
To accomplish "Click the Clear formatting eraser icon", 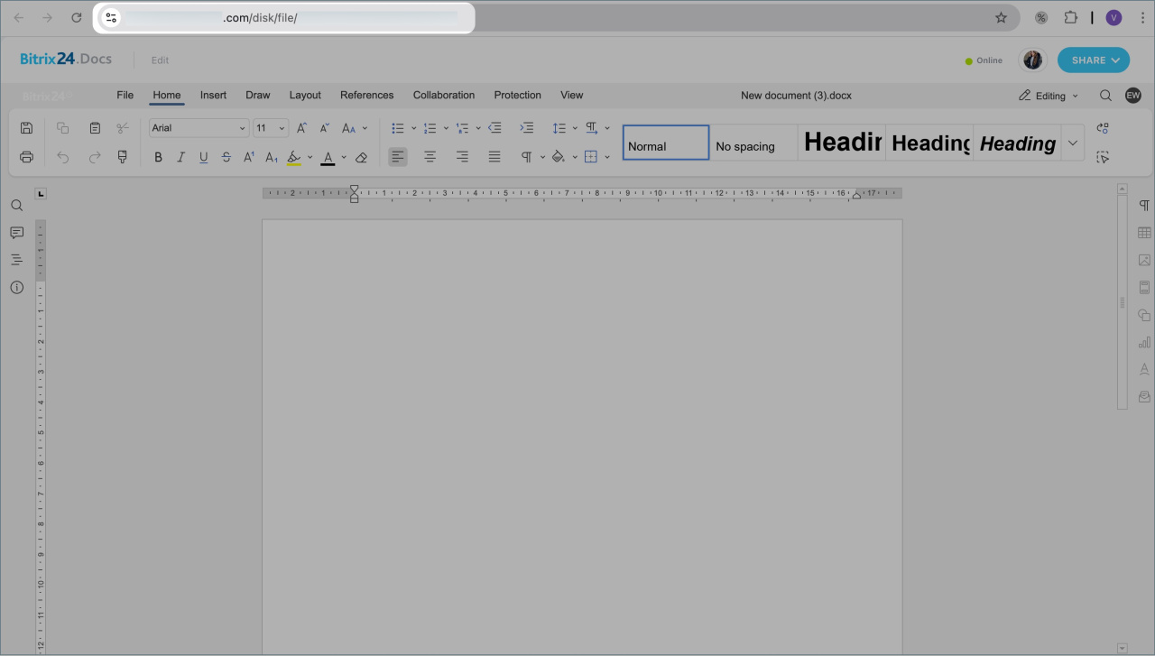I will coord(361,157).
